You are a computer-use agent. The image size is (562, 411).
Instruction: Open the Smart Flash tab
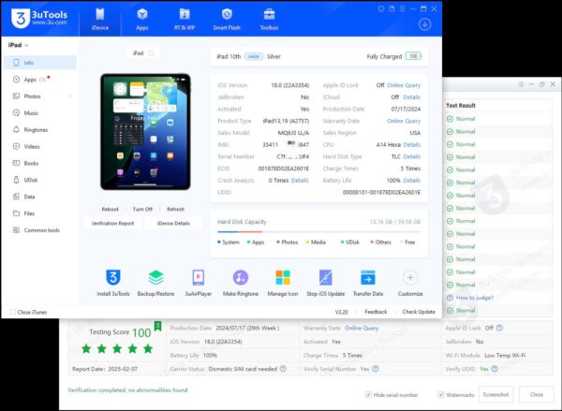coord(227,19)
